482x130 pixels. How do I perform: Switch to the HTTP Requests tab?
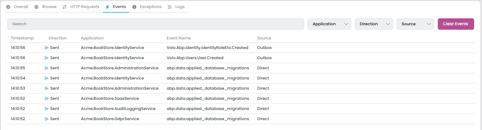[x=85, y=7]
